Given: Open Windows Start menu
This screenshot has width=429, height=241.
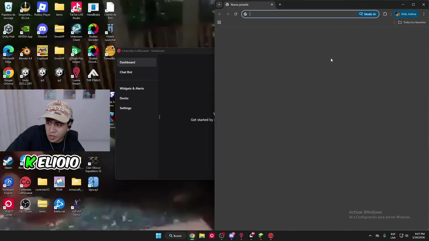Looking at the screenshot, I should click(x=159, y=236).
